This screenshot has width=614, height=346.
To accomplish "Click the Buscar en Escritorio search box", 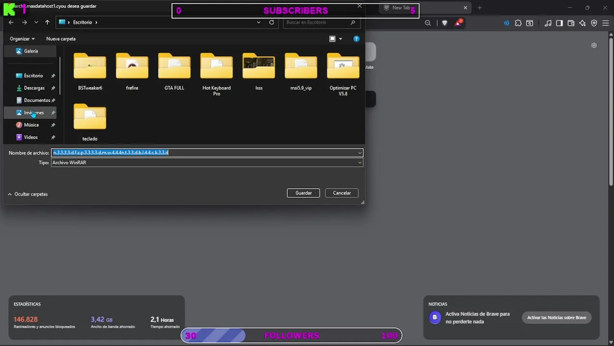I will (321, 22).
